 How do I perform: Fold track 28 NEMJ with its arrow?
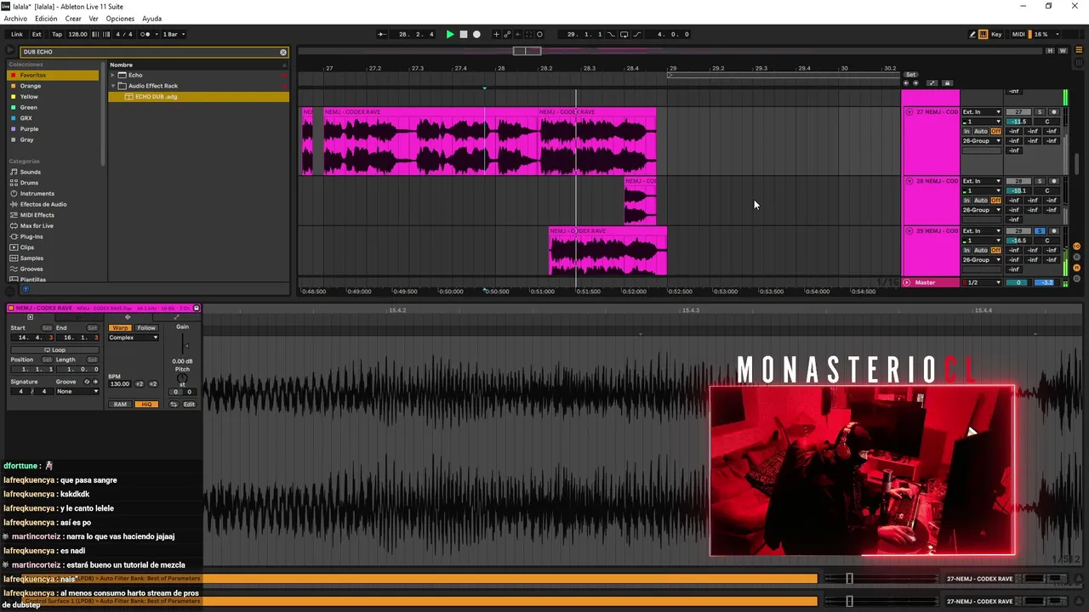coord(909,181)
